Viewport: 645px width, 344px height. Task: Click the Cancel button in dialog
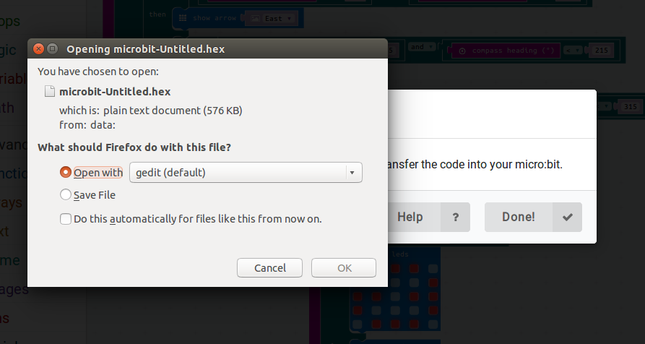click(x=270, y=268)
